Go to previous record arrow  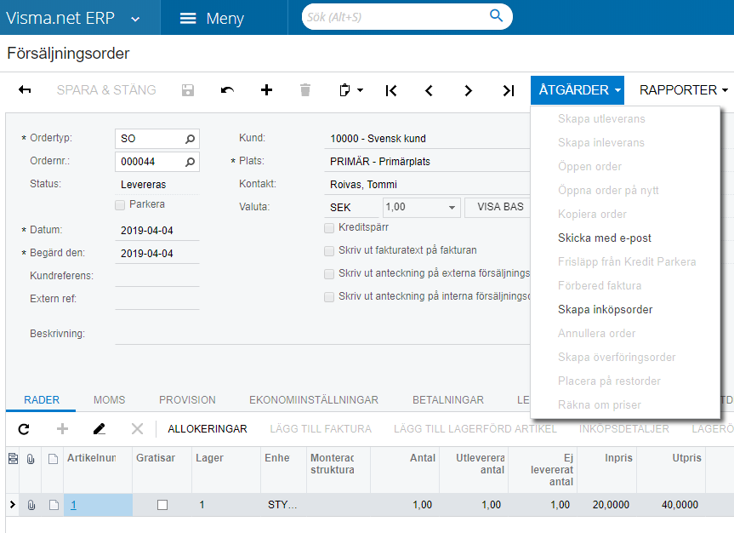[429, 90]
